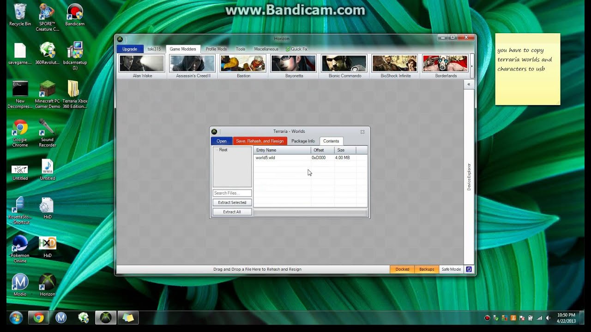Select the Contents tab
Viewport: 591px width, 332px height.
pyautogui.click(x=331, y=141)
